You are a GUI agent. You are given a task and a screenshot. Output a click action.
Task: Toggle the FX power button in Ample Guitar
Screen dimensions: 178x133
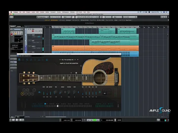tap(100, 92)
